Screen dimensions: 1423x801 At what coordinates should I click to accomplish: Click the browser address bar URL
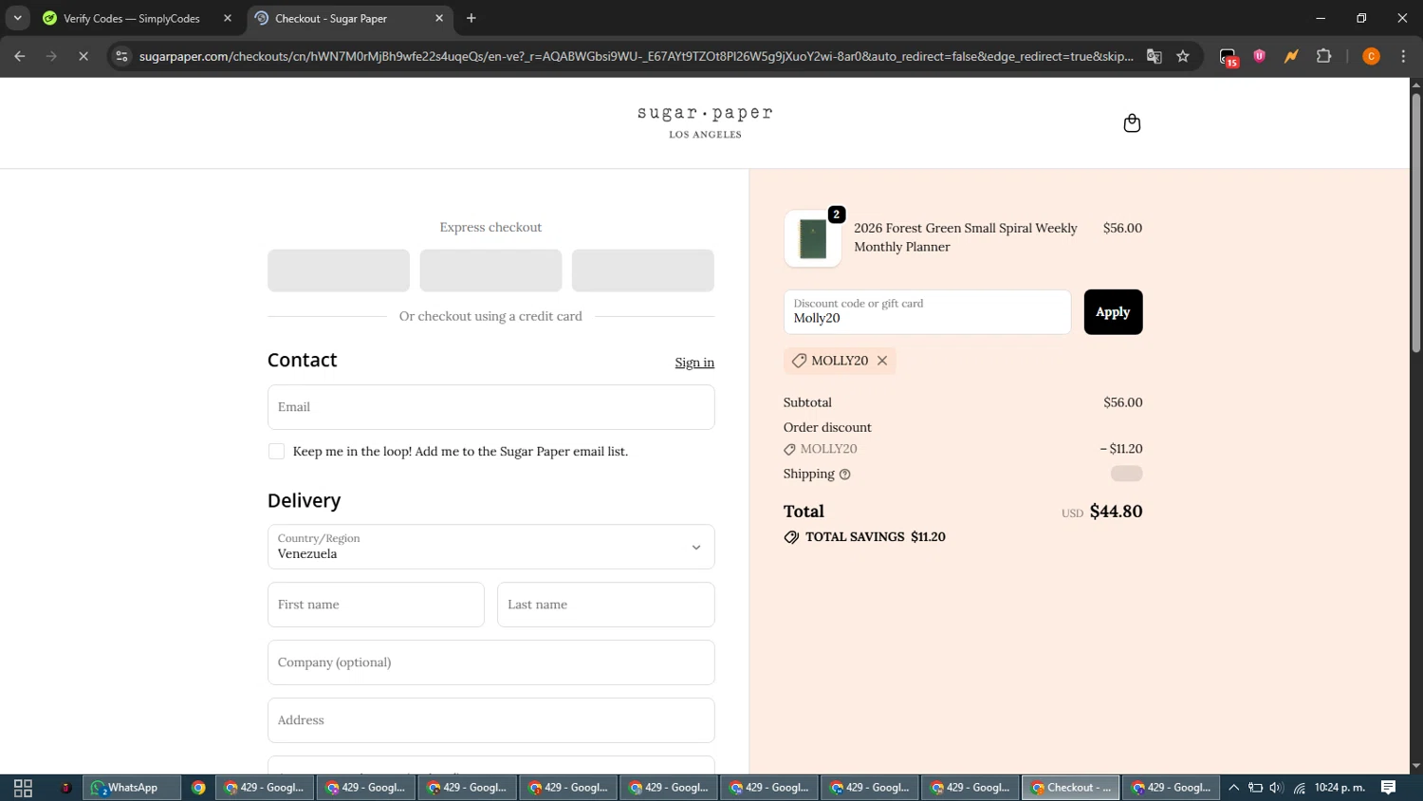coord(636,57)
